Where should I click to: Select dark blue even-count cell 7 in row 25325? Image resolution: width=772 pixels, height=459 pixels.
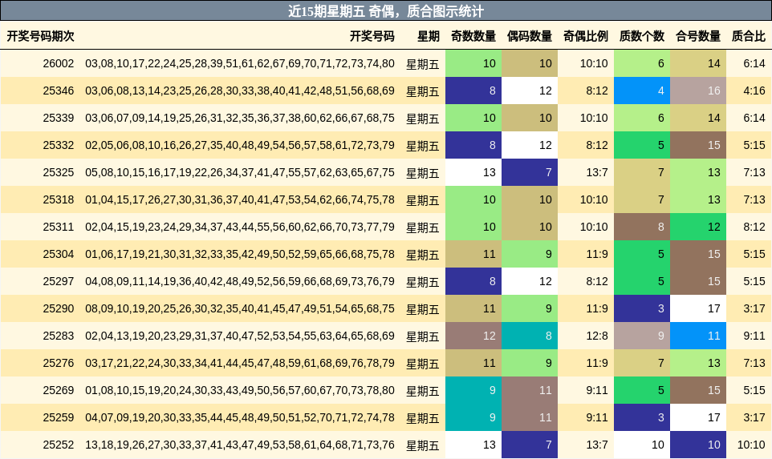(530, 172)
